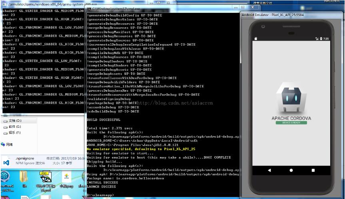Click the D:\xlearnapp> command prompt
Screen dimensions: 345x199
pos(100,195)
